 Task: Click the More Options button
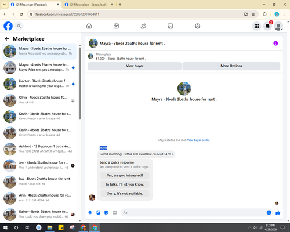231,66
